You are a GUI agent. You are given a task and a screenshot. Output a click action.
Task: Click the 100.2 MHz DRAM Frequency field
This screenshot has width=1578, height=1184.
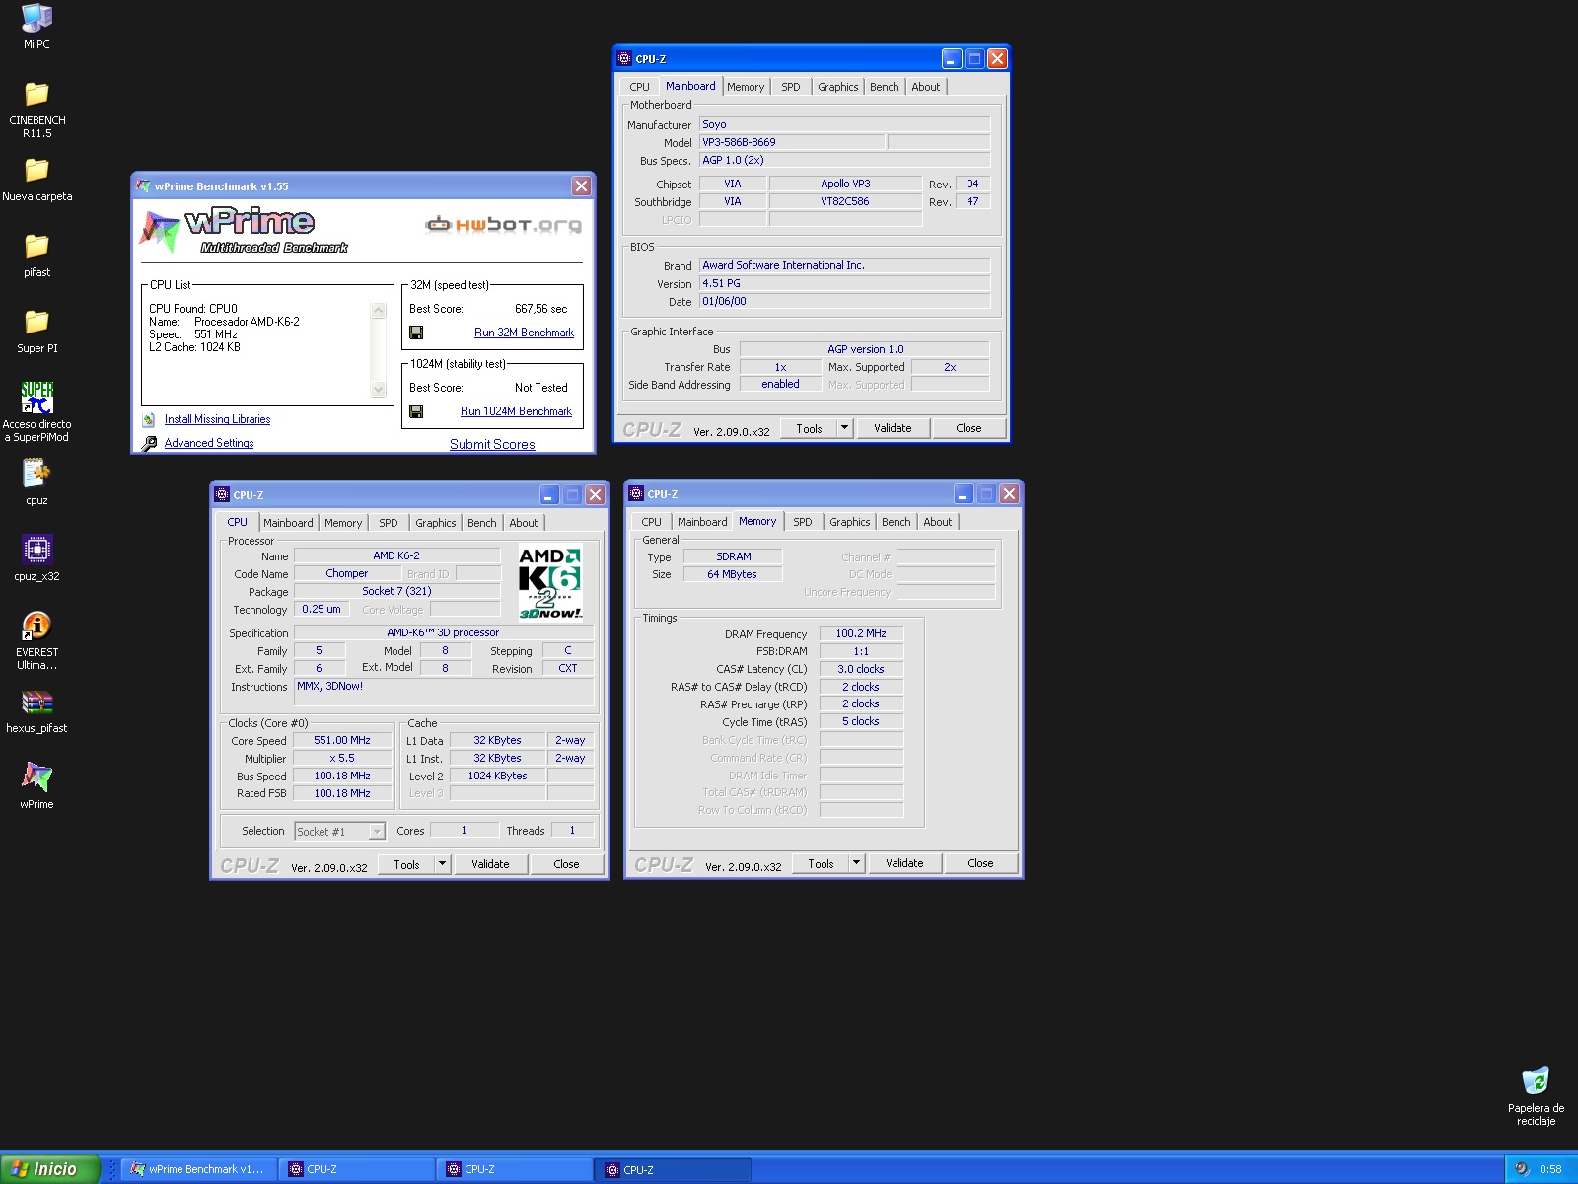(x=861, y=633)
